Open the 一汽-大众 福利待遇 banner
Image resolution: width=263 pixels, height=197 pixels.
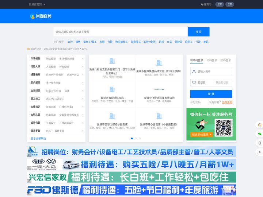131,164
